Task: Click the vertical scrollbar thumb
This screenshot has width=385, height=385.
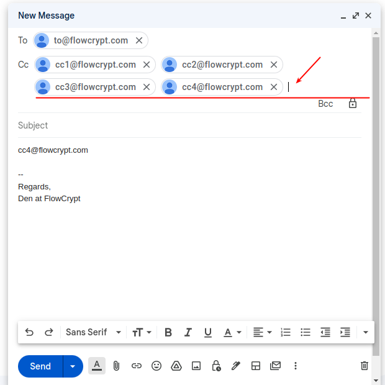Action: (376, 196)
